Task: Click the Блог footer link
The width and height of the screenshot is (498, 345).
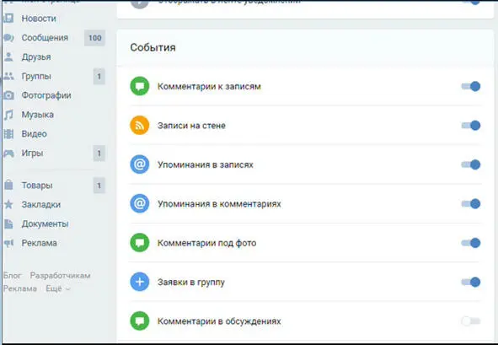Action: click(12, 275)
